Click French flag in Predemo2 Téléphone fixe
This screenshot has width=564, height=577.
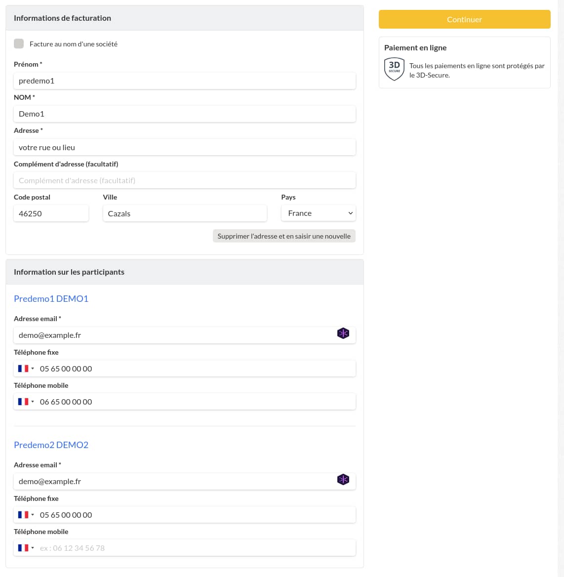[x=23, y=515]
